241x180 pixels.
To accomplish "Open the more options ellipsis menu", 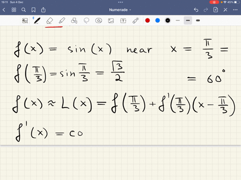I will point(235,10).
